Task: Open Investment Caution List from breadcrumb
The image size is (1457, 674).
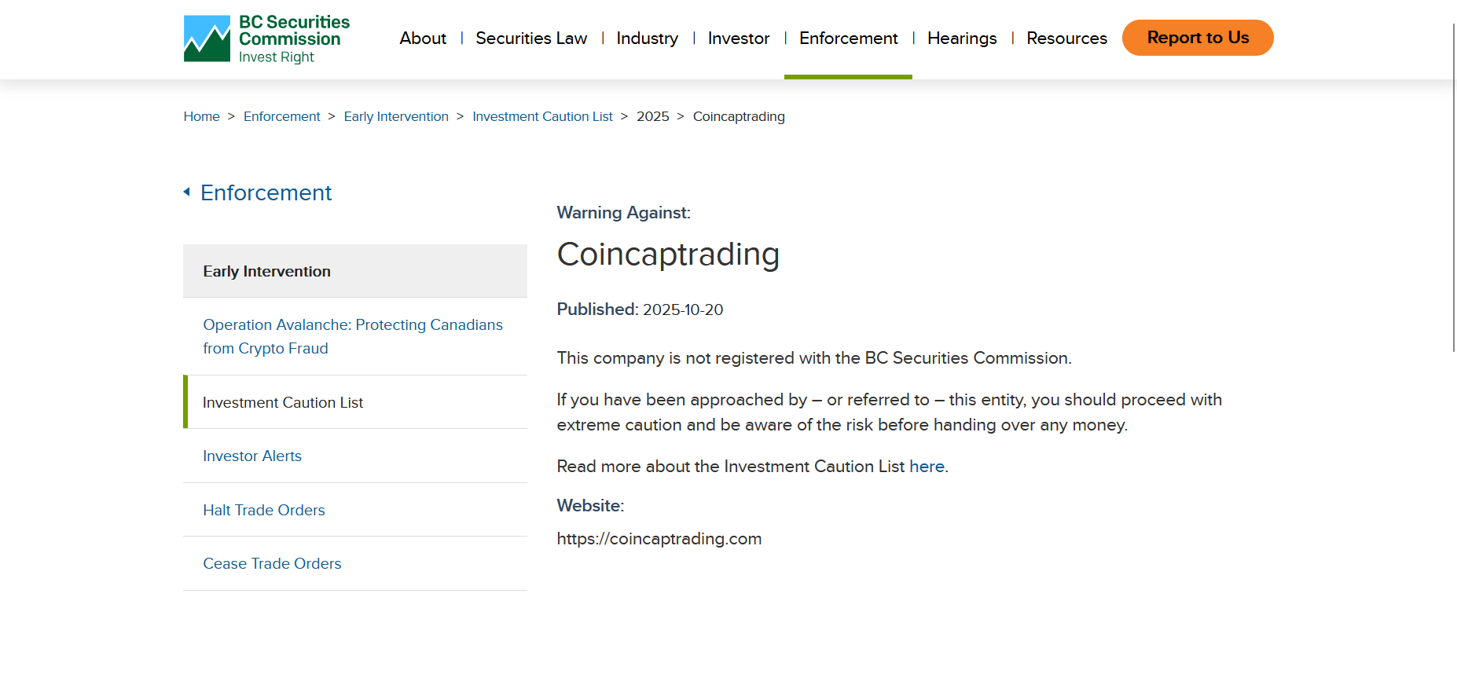Action: click(542, 116)
